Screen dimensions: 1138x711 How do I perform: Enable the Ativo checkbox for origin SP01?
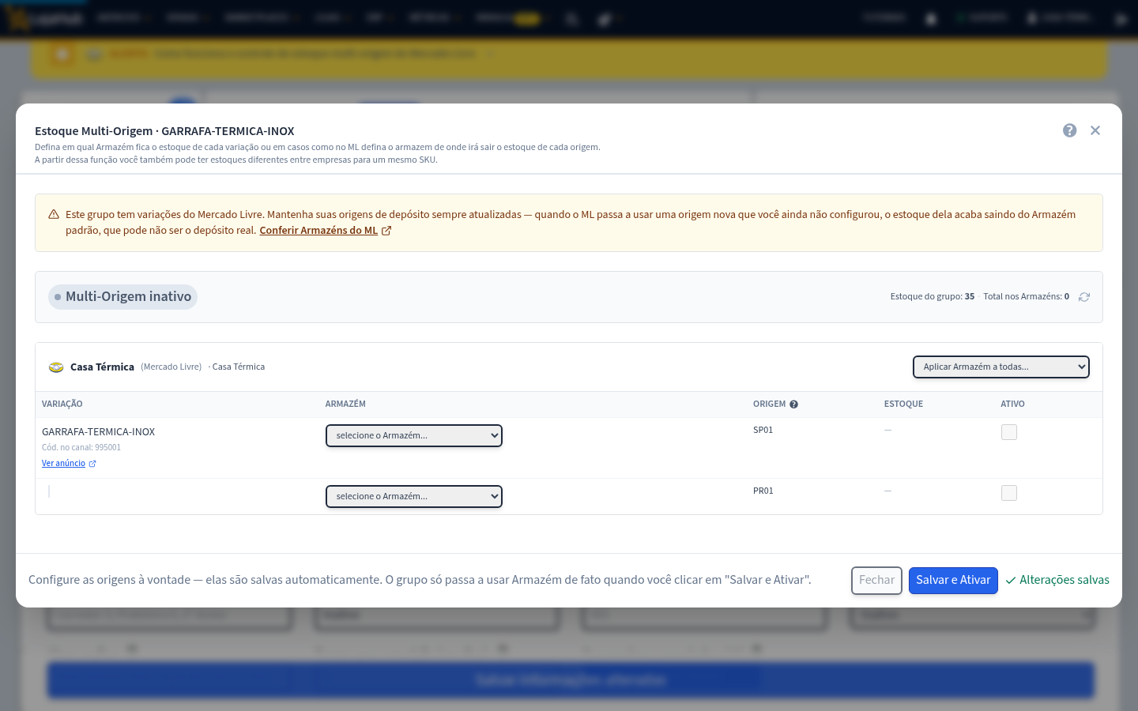[x=1009, y=432]
